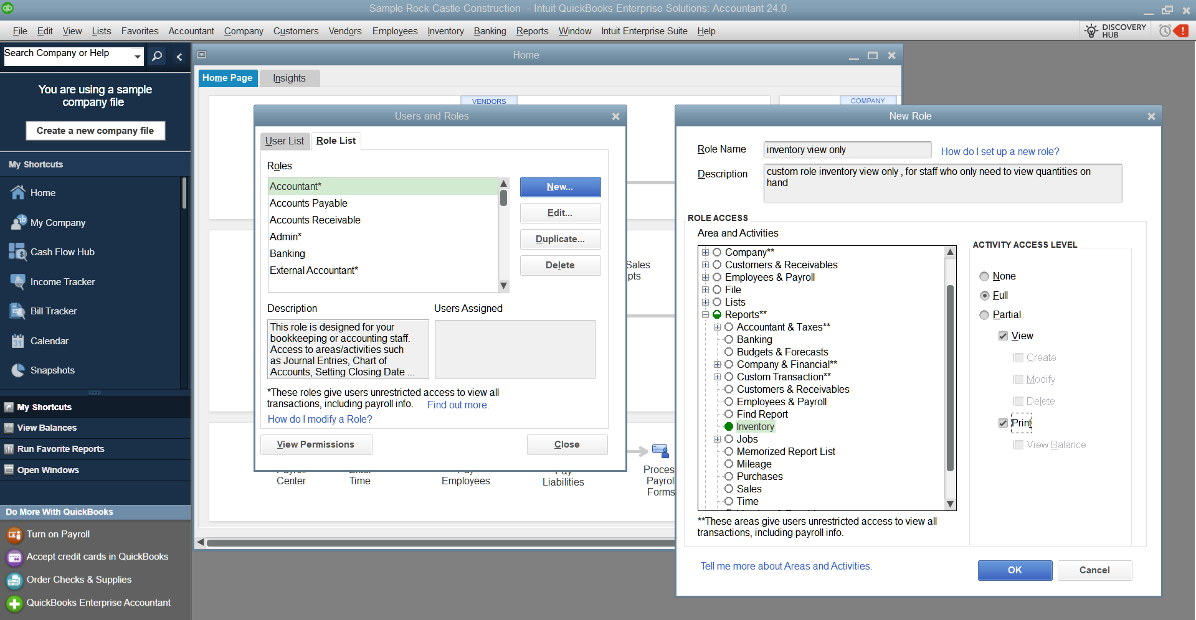1196x620 pixels.
Task: Select Partial access level radio
Action: [984, 315]
